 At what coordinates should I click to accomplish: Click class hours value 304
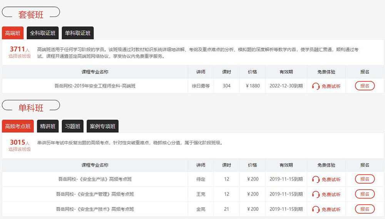coord(227,86)
